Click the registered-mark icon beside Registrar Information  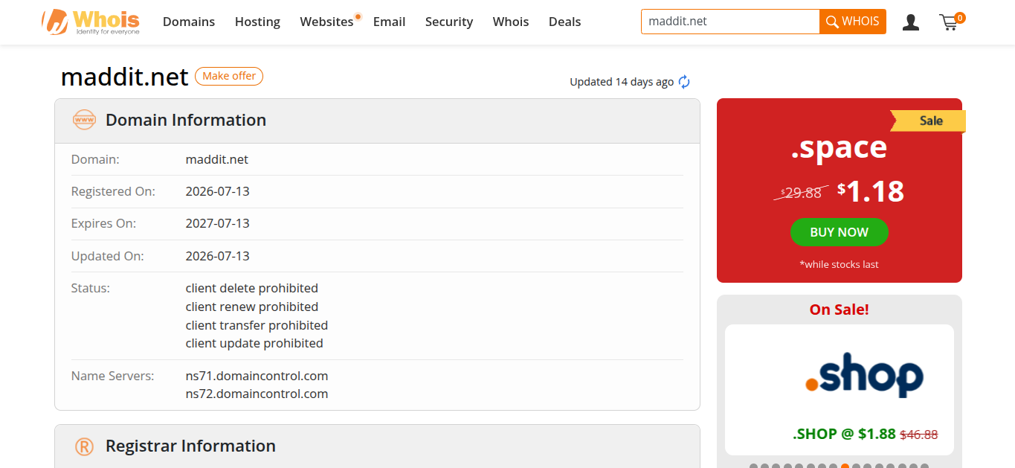[x=84, y=446]
